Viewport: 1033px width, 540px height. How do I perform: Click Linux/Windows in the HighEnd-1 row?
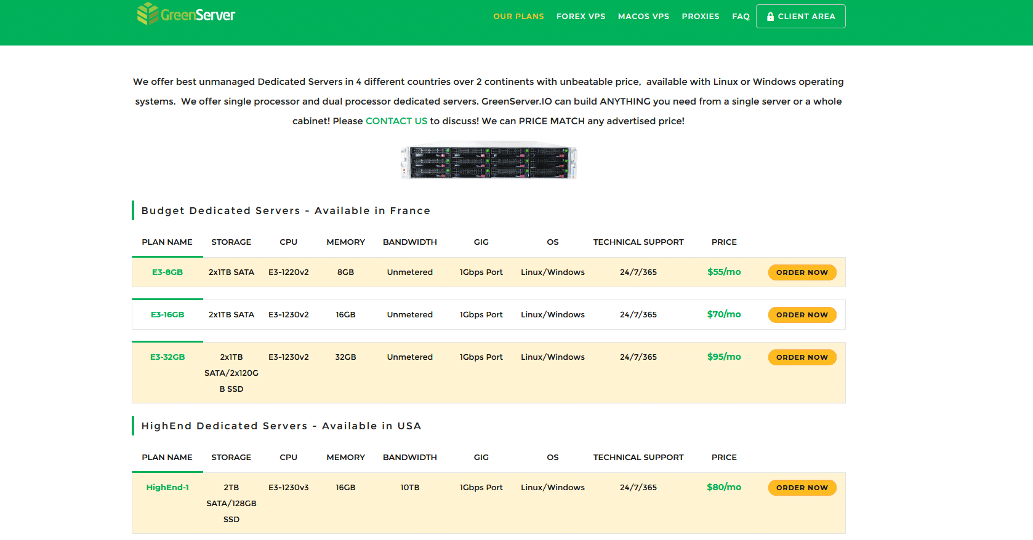(553, 488)
